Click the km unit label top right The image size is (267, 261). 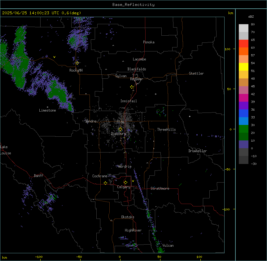[x=230, y=13]
